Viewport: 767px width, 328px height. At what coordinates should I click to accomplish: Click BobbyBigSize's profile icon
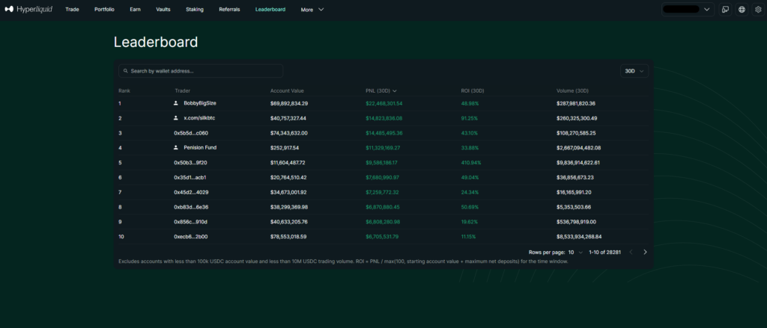(176, 103)
